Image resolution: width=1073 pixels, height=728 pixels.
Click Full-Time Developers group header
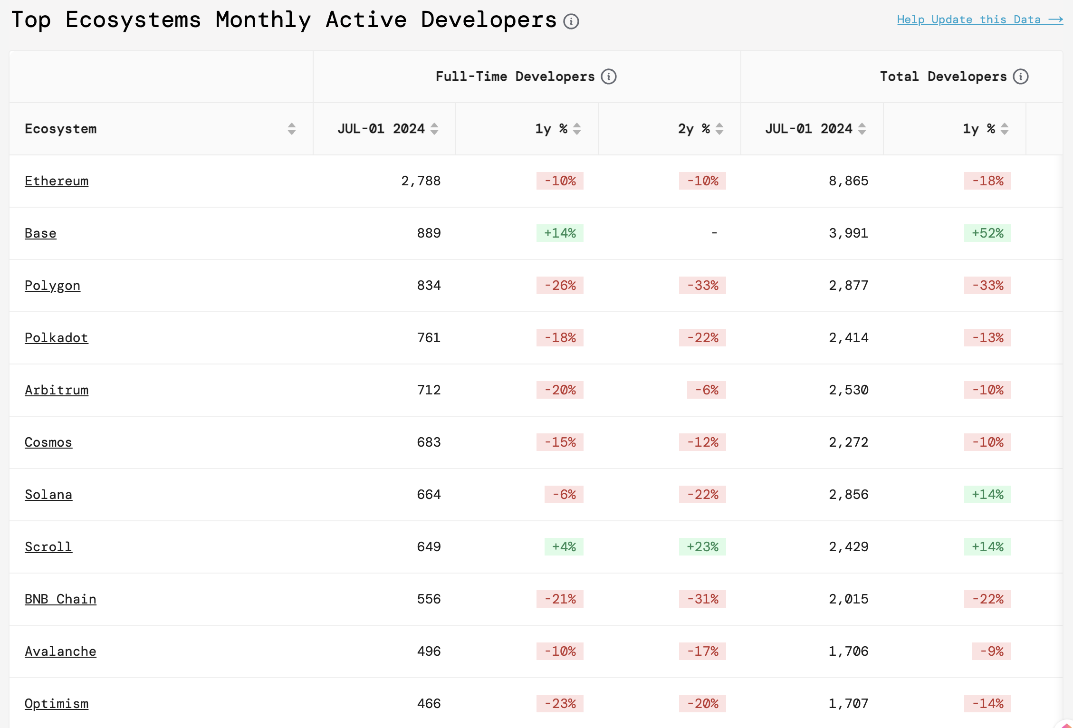[515, 77]
